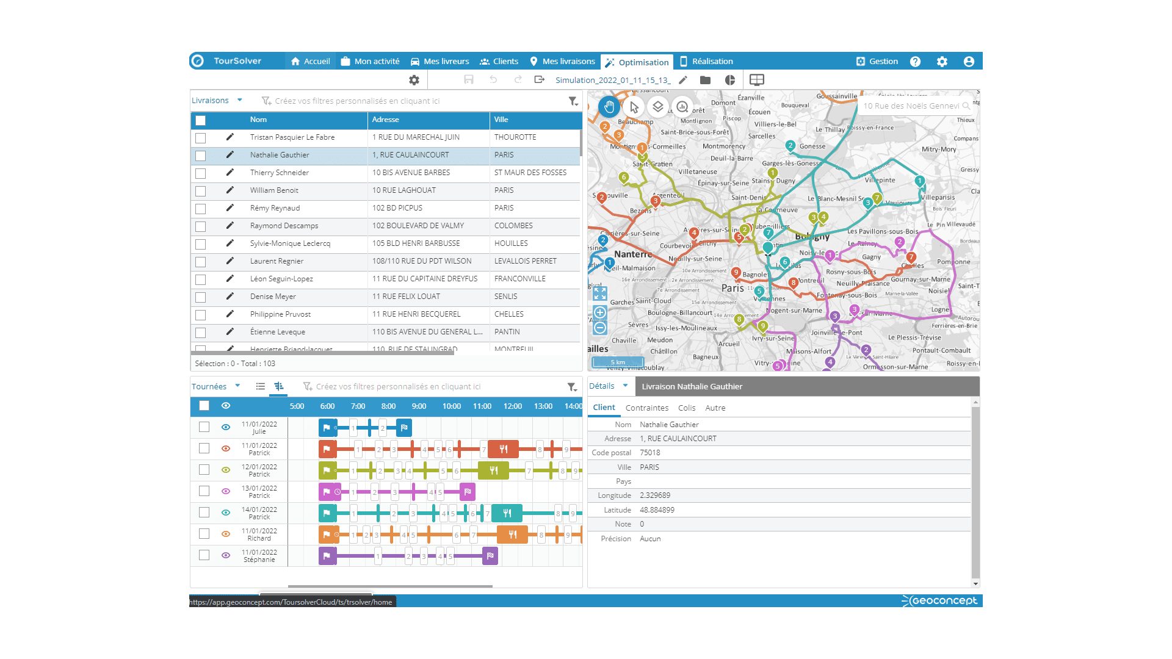This screenshot has height=659, width=1172.
Task: Edit Nathalie Gauthier row with pencil icon
Action: point(230,155)
